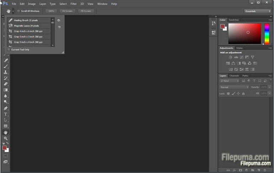This screenshot has width=274, height=173.
Task: Toggle Quick Mask mode icon
Action: [x=6, y=156]
